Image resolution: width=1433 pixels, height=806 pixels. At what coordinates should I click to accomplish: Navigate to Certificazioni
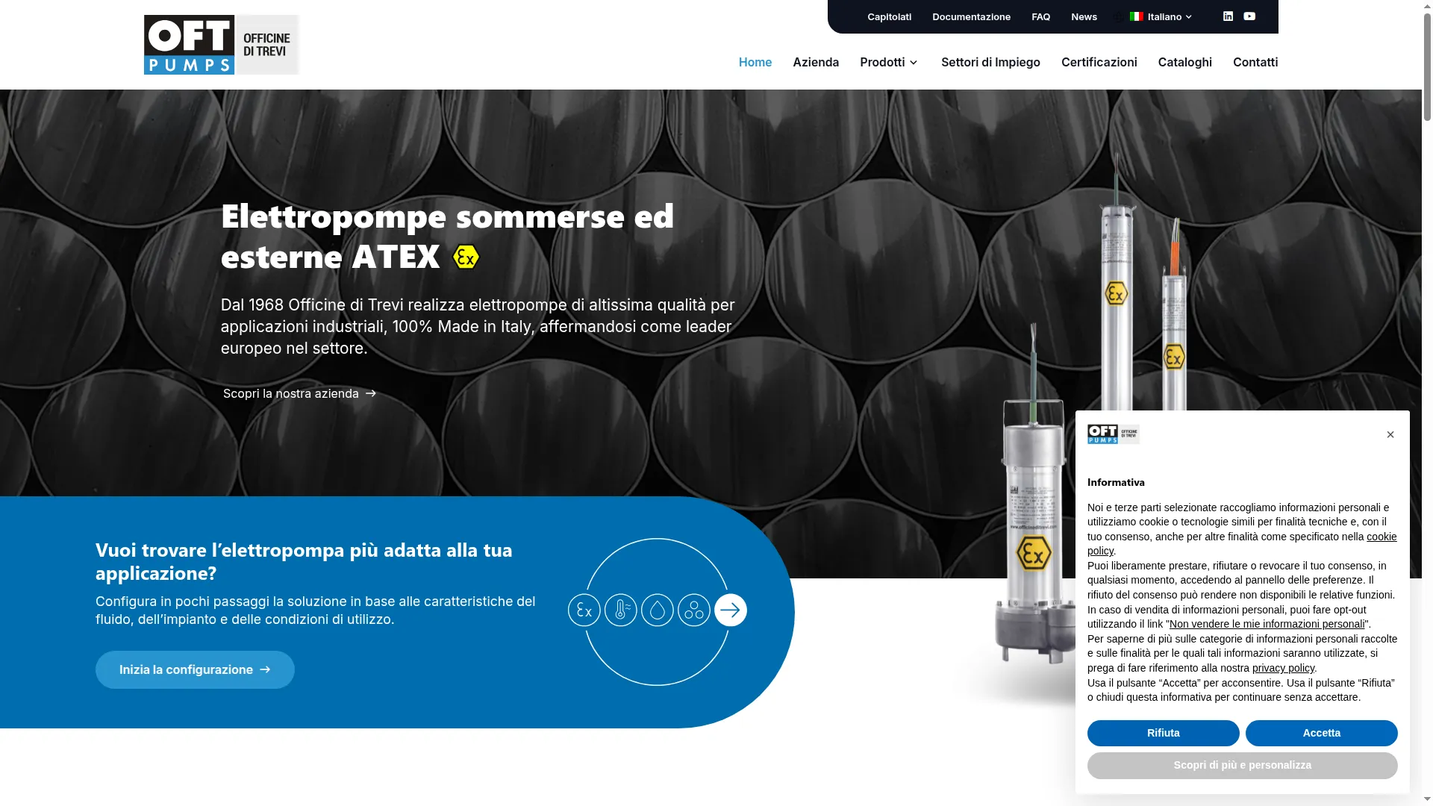(x=1099, y=62)
